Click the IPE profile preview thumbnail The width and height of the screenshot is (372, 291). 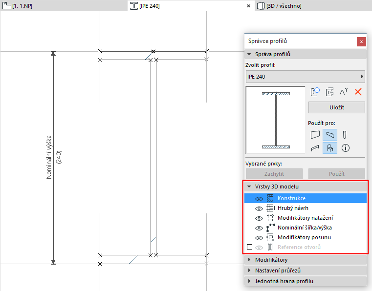[x=276, y=120]
